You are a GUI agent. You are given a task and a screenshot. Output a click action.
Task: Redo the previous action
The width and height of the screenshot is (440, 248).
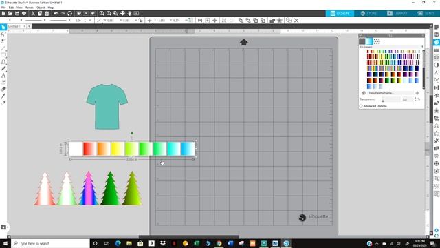click(x=63, y=13)
